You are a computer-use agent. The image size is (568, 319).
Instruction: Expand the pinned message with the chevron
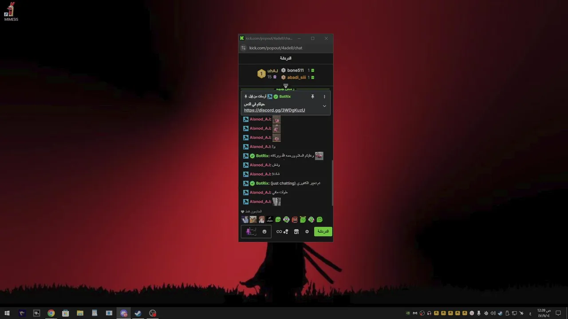click(x=324, y=106)
